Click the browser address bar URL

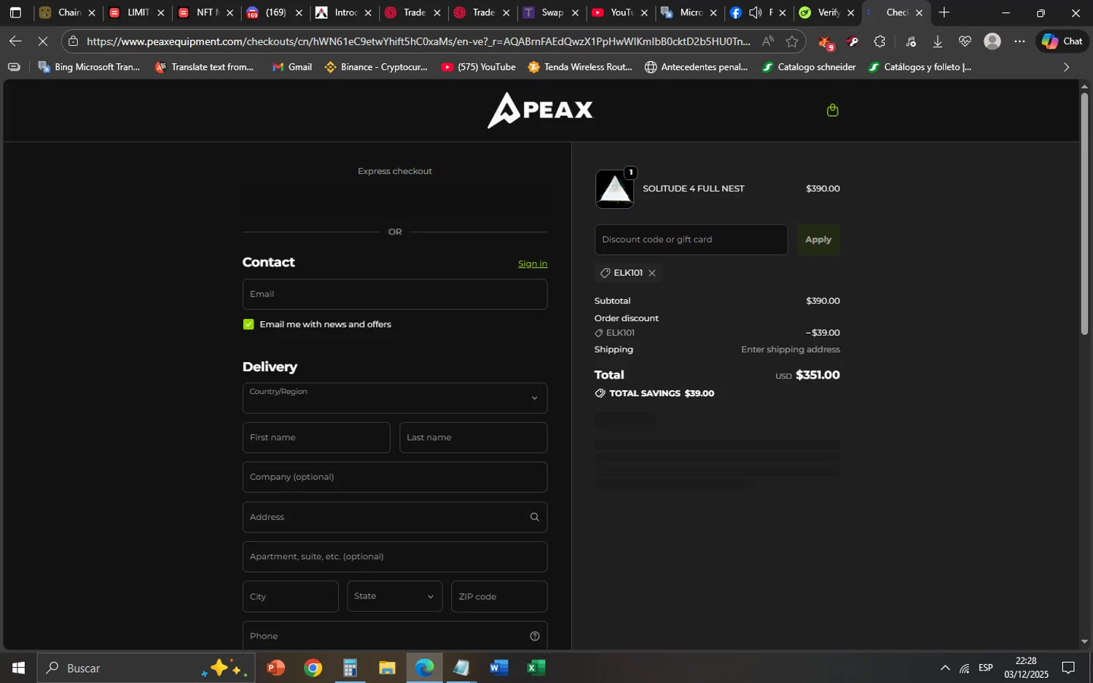coord(418,42)
